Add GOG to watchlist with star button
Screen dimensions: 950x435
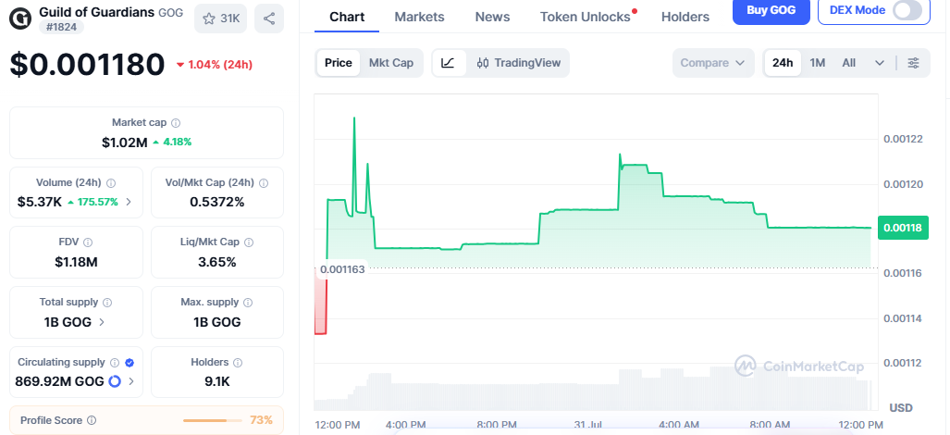tap(220, 19)
